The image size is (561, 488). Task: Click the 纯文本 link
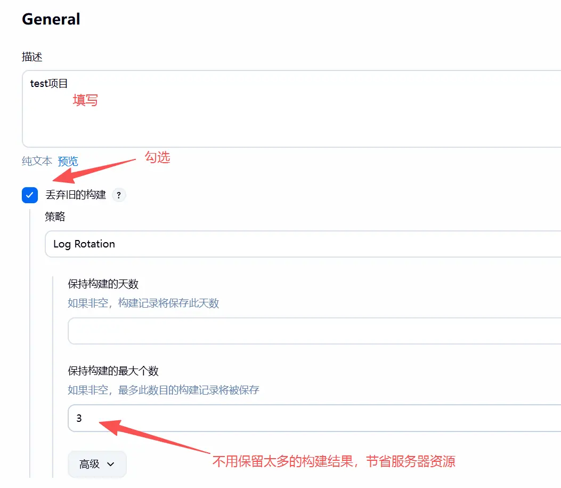37,161
